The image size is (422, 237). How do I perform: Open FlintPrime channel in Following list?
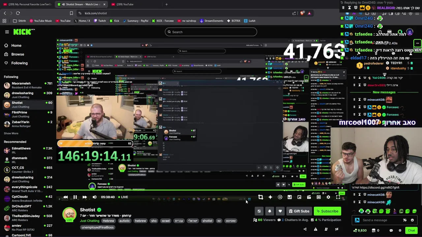28,114
